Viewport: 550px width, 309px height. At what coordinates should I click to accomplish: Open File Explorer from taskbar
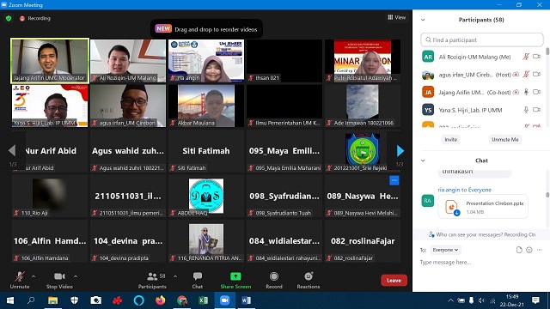[53, 300]
